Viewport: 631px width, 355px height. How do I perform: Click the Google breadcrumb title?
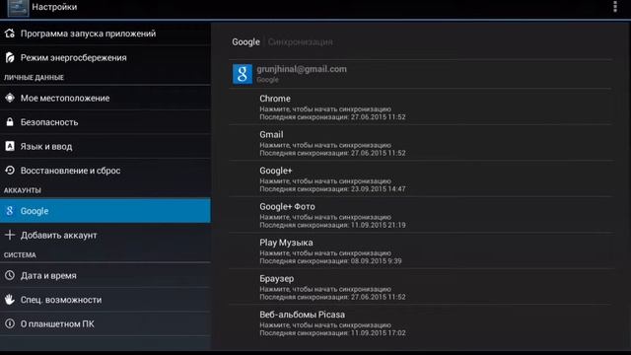[245, 41]
